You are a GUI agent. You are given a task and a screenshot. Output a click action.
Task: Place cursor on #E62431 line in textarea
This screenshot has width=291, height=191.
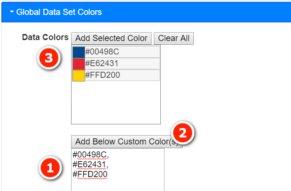click(x=90, y=164)
